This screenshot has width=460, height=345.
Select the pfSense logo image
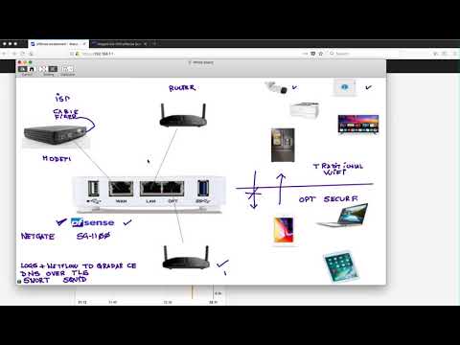click(92, 222)
